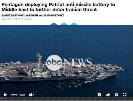Screen dimensions: 133x101
Task: Open video settings gear
Action: 116,95
